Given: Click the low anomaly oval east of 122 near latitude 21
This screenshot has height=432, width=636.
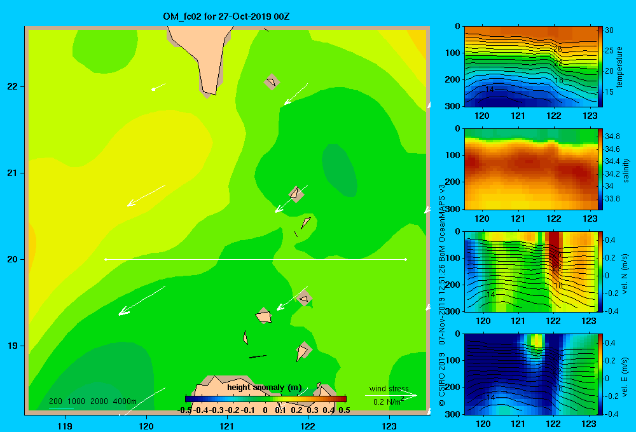Looking at the screenshot, I should pos(340,171).
